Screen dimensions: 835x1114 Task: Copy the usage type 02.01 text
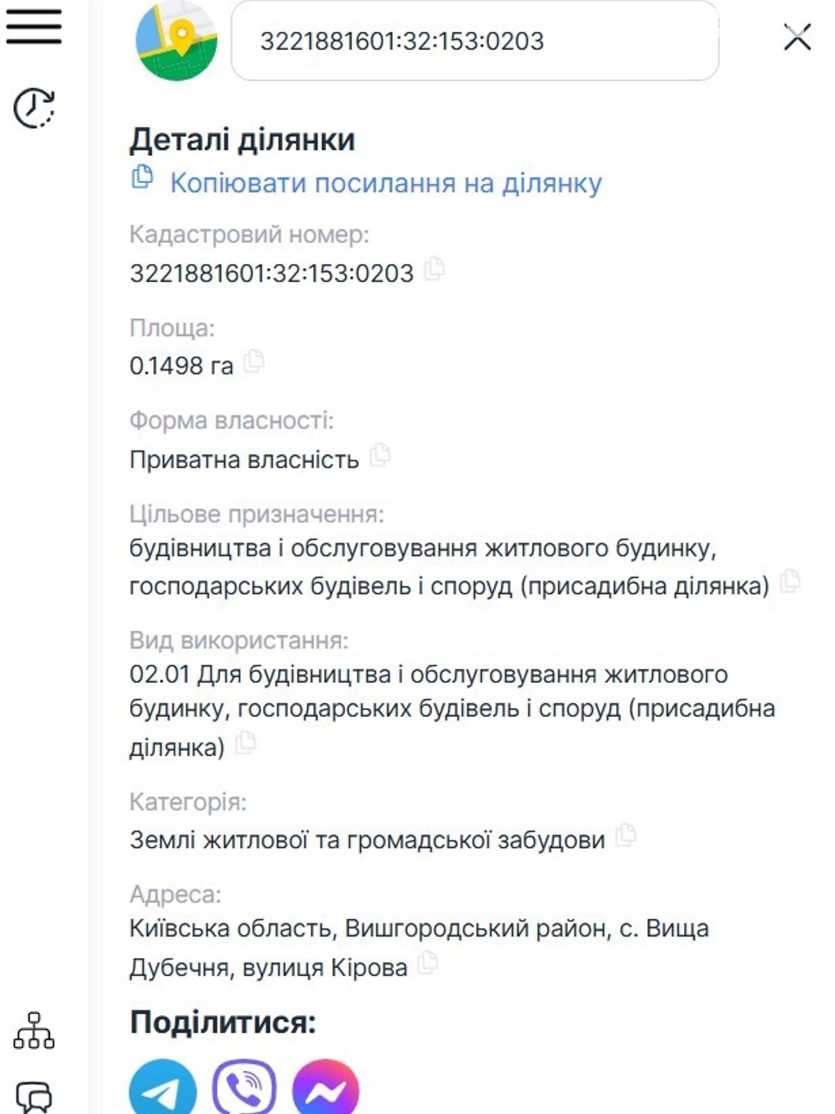(246, 743)
